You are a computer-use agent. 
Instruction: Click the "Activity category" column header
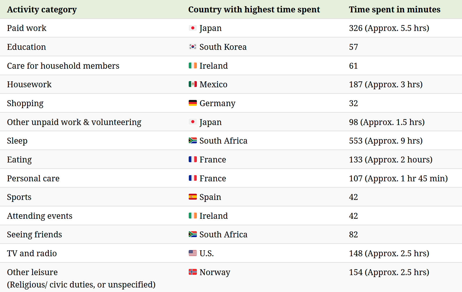pyautogui.click(x=42, y=10)
